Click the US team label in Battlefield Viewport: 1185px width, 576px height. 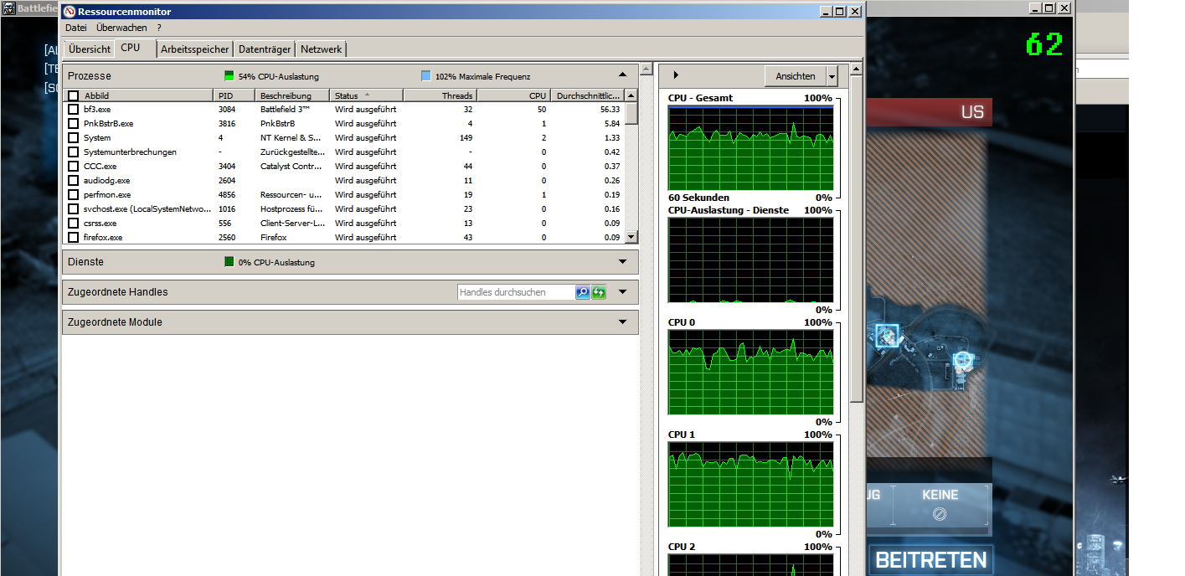pyautogui.click(x=972, y=112)
